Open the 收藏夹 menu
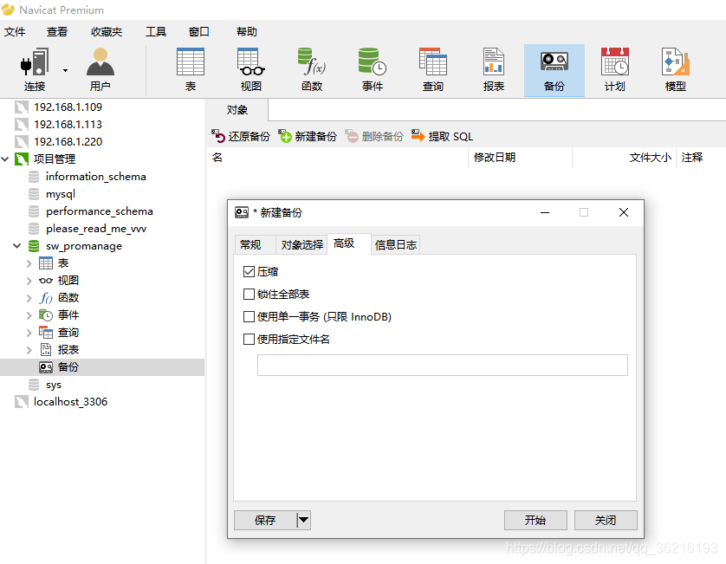 point(107,31)
